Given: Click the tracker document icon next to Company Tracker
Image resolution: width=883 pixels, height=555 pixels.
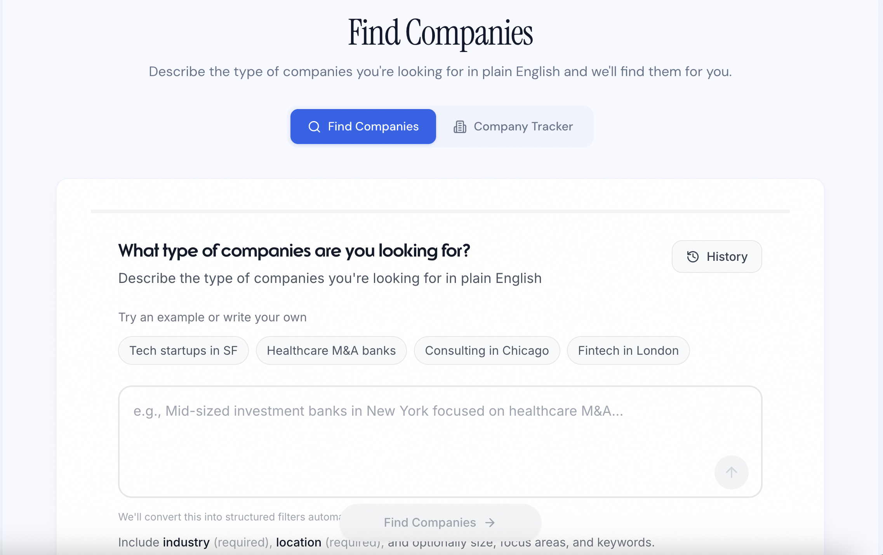Looking at the screenshot, I should 460,127.
